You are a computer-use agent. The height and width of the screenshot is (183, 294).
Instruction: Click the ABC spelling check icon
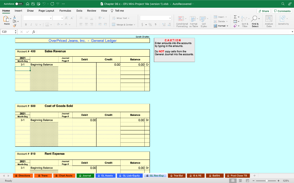58,4
